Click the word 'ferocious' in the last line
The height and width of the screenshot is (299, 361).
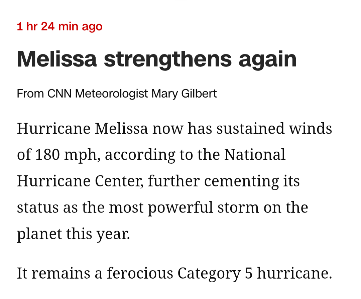140,274
